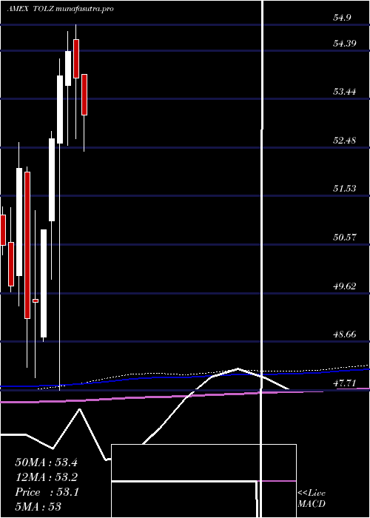Image resolution: width=370 pixels, height=518 pixels.
Task: Select the 48.66 price axis label
Action: pos(344,334)
